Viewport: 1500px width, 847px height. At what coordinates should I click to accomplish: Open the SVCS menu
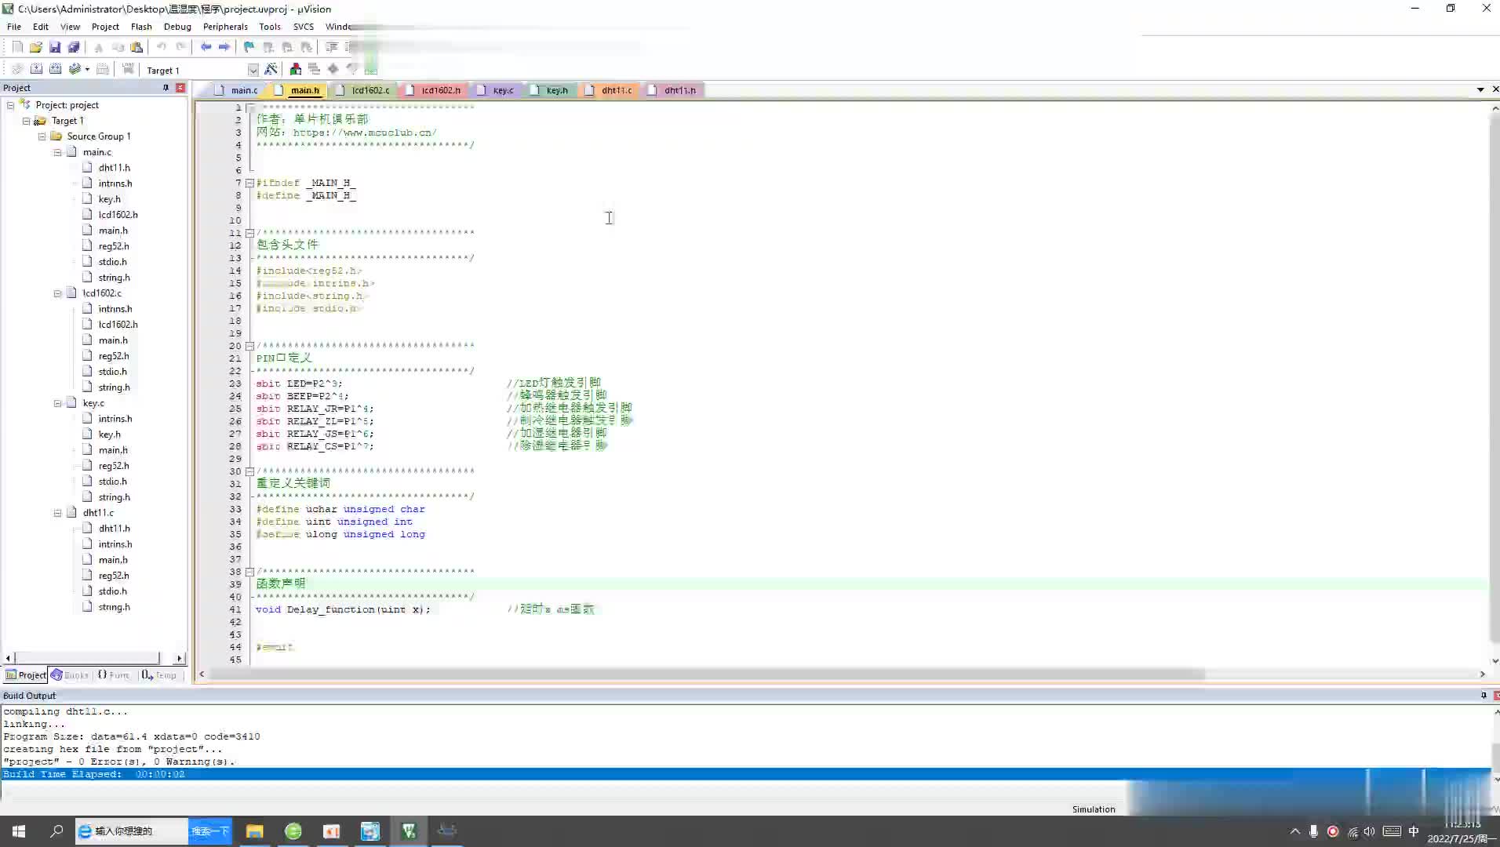point(304,27)
